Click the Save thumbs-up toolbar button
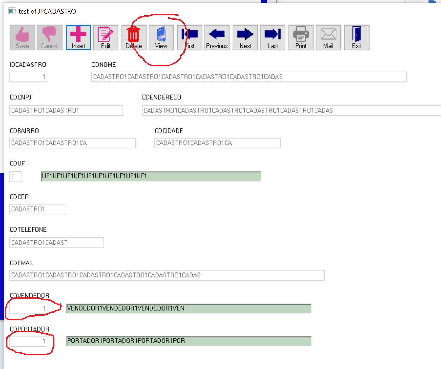 pos(22,37)
